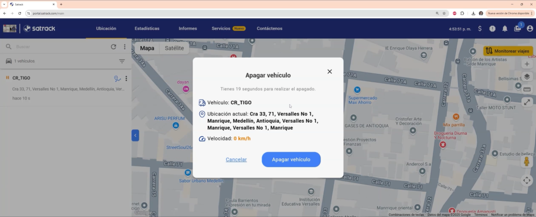Screen dimensions: 536x217
Task: Open the Ubicación tab
Action: [x=106, y=28]
